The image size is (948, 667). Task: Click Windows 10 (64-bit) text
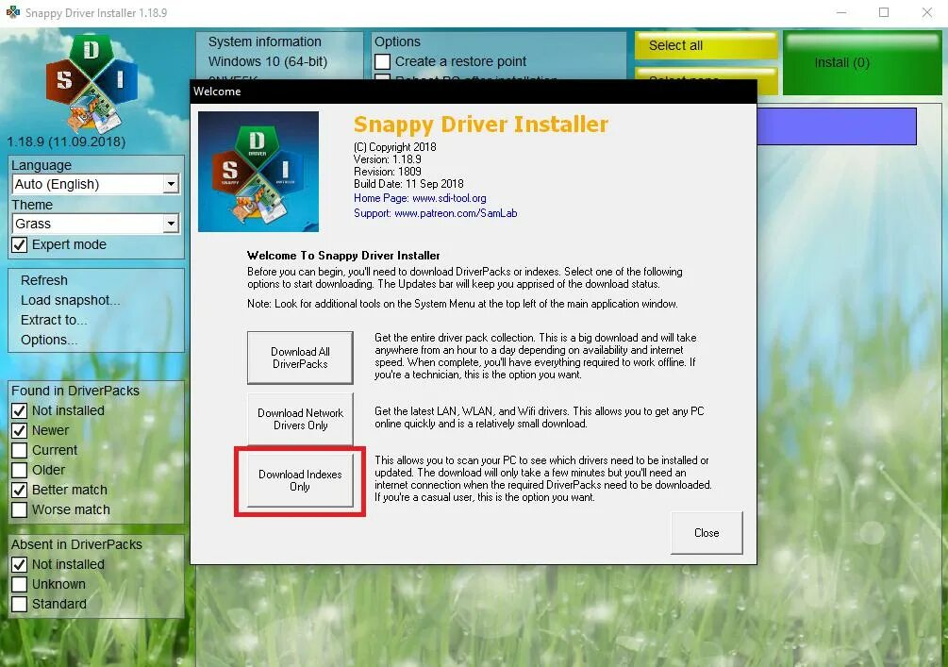268,61
